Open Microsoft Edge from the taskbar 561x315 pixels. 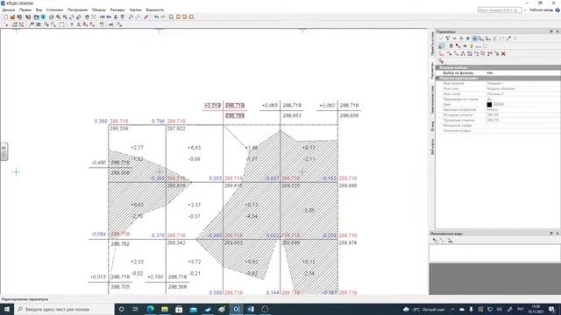pos(150,309)
